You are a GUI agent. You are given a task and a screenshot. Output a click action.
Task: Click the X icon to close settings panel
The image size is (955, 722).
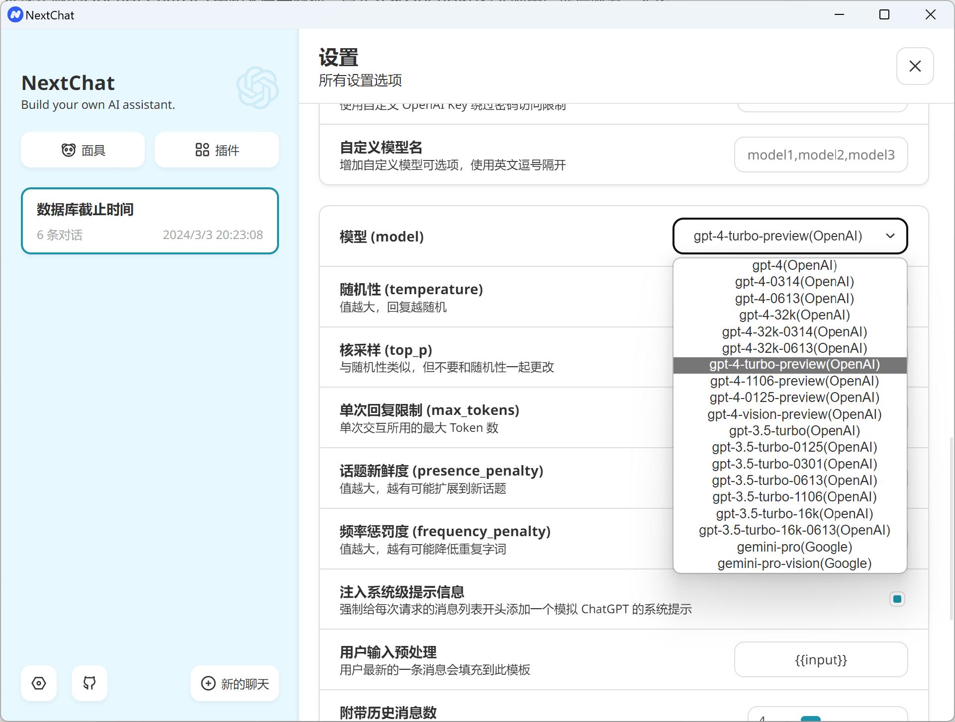tap(915, 66)
